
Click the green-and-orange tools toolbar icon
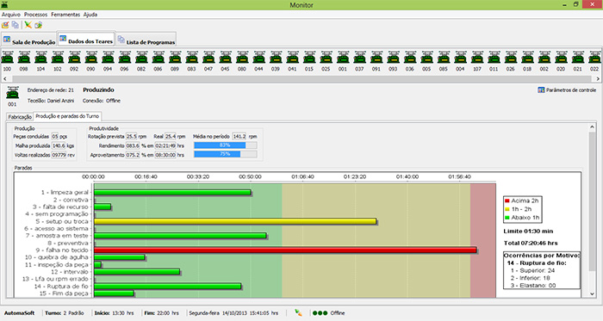(28, 25)
